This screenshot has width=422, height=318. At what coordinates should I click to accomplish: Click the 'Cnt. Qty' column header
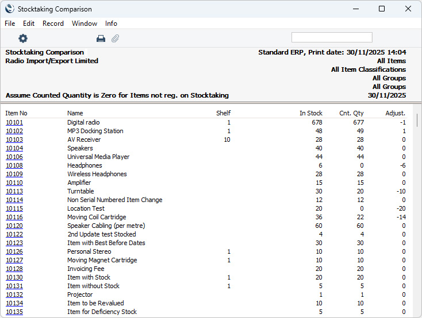tap(351, 113)
